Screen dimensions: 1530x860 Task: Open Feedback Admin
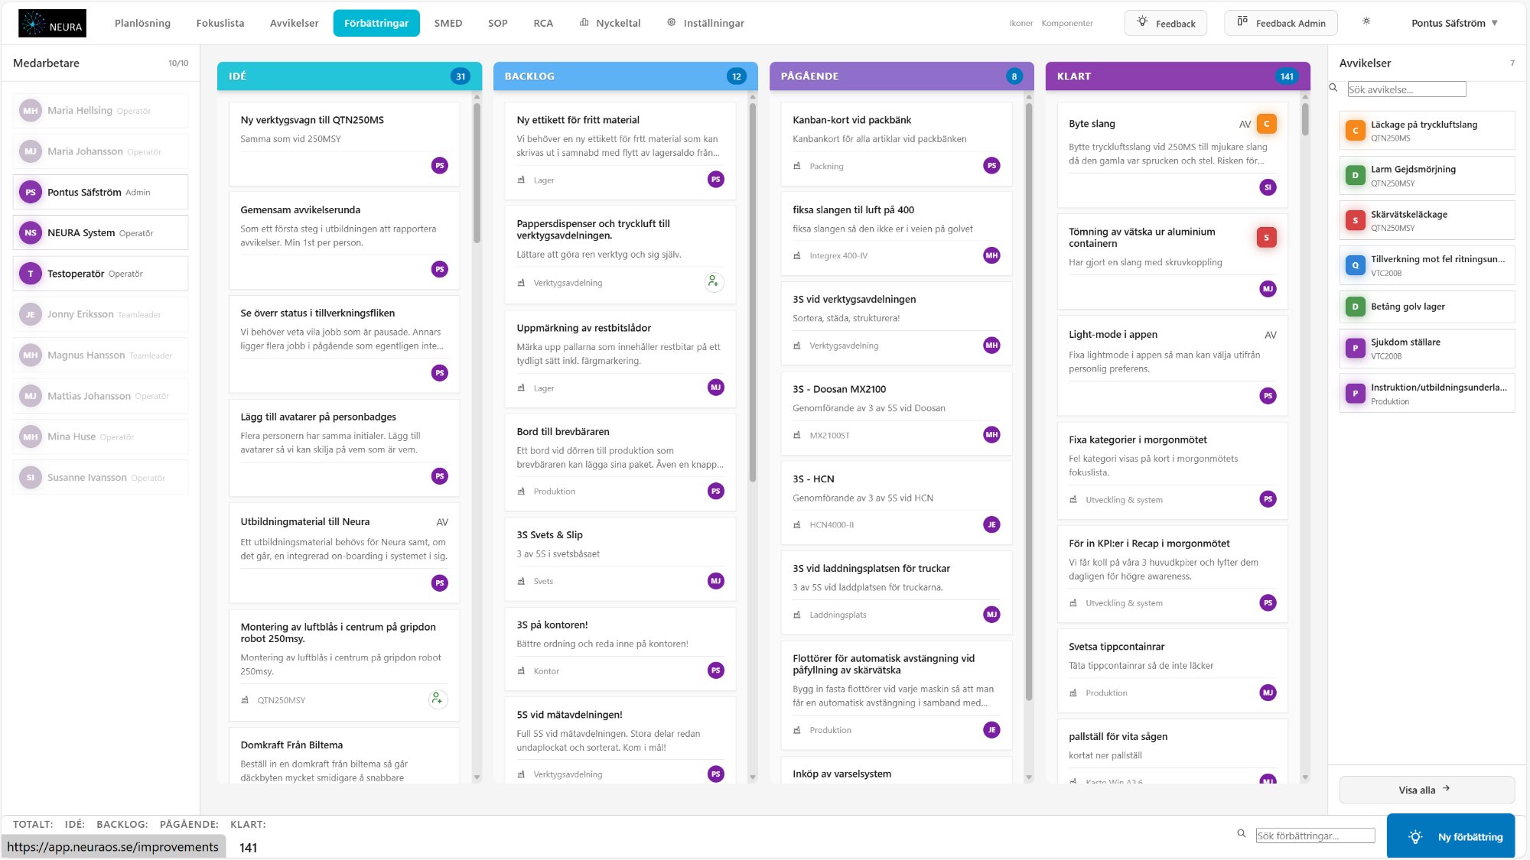point(1281,22)
